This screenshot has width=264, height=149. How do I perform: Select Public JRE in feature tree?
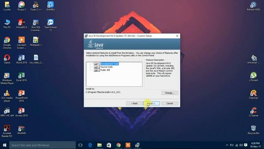click(x=105, y=70)
